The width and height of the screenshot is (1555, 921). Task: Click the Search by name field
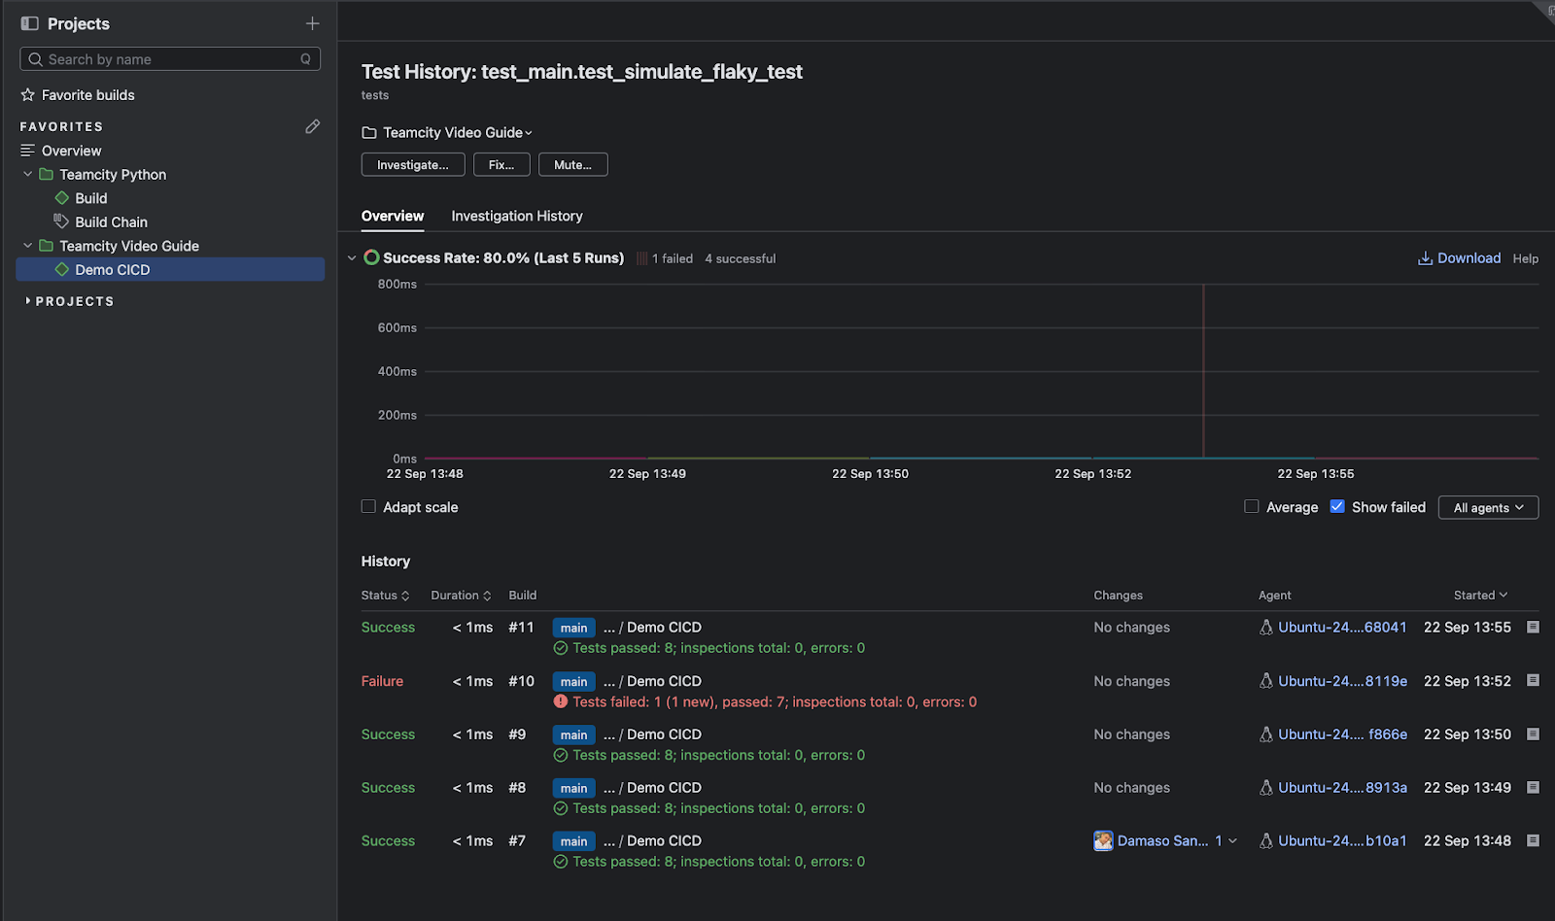(170, 59)
